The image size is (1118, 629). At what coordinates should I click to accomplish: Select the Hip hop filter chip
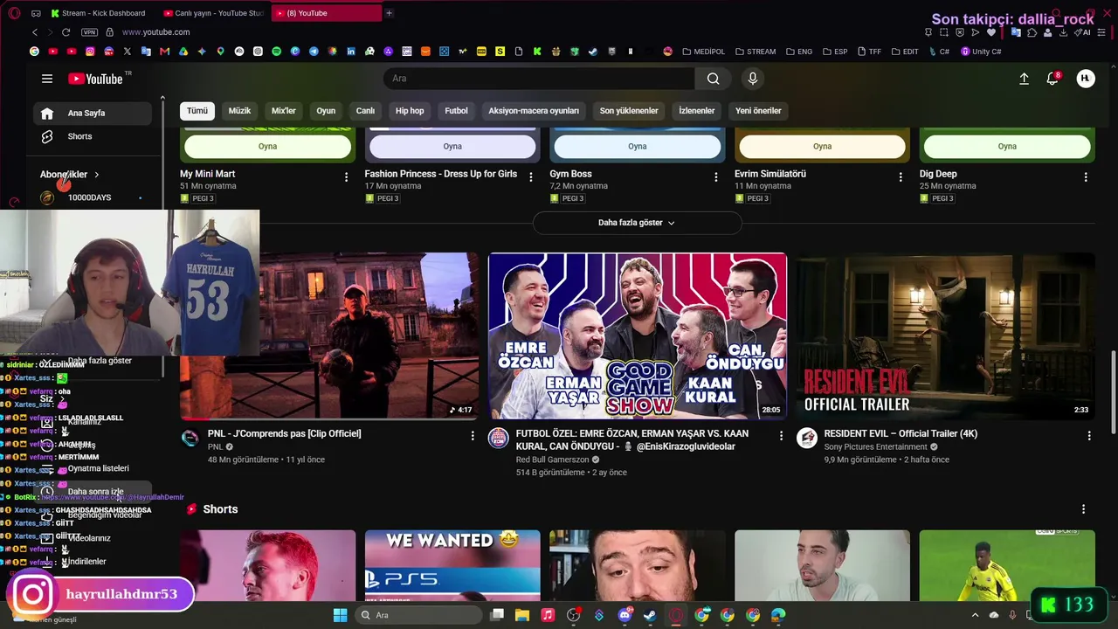tap(410, 111)
